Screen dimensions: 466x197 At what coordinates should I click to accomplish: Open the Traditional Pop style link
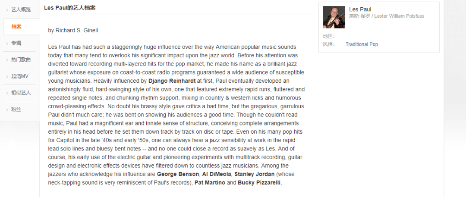click(362, 44)
